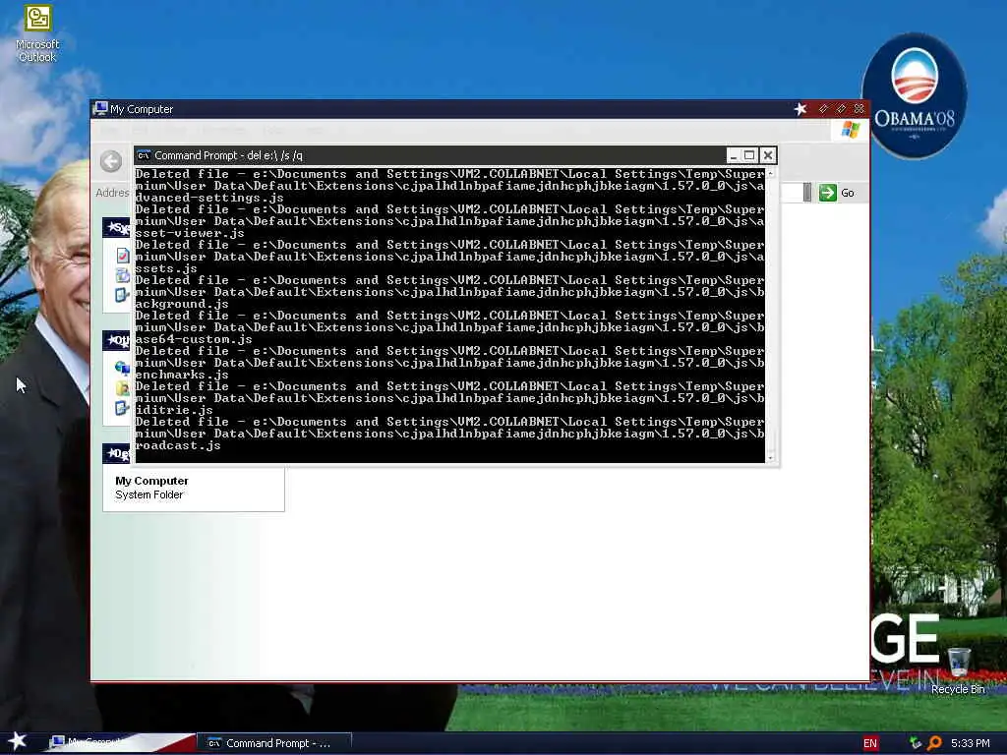Screen dimensions: 1007x755
Task: Click the "roadcast.js" console line
Action: 178,445
